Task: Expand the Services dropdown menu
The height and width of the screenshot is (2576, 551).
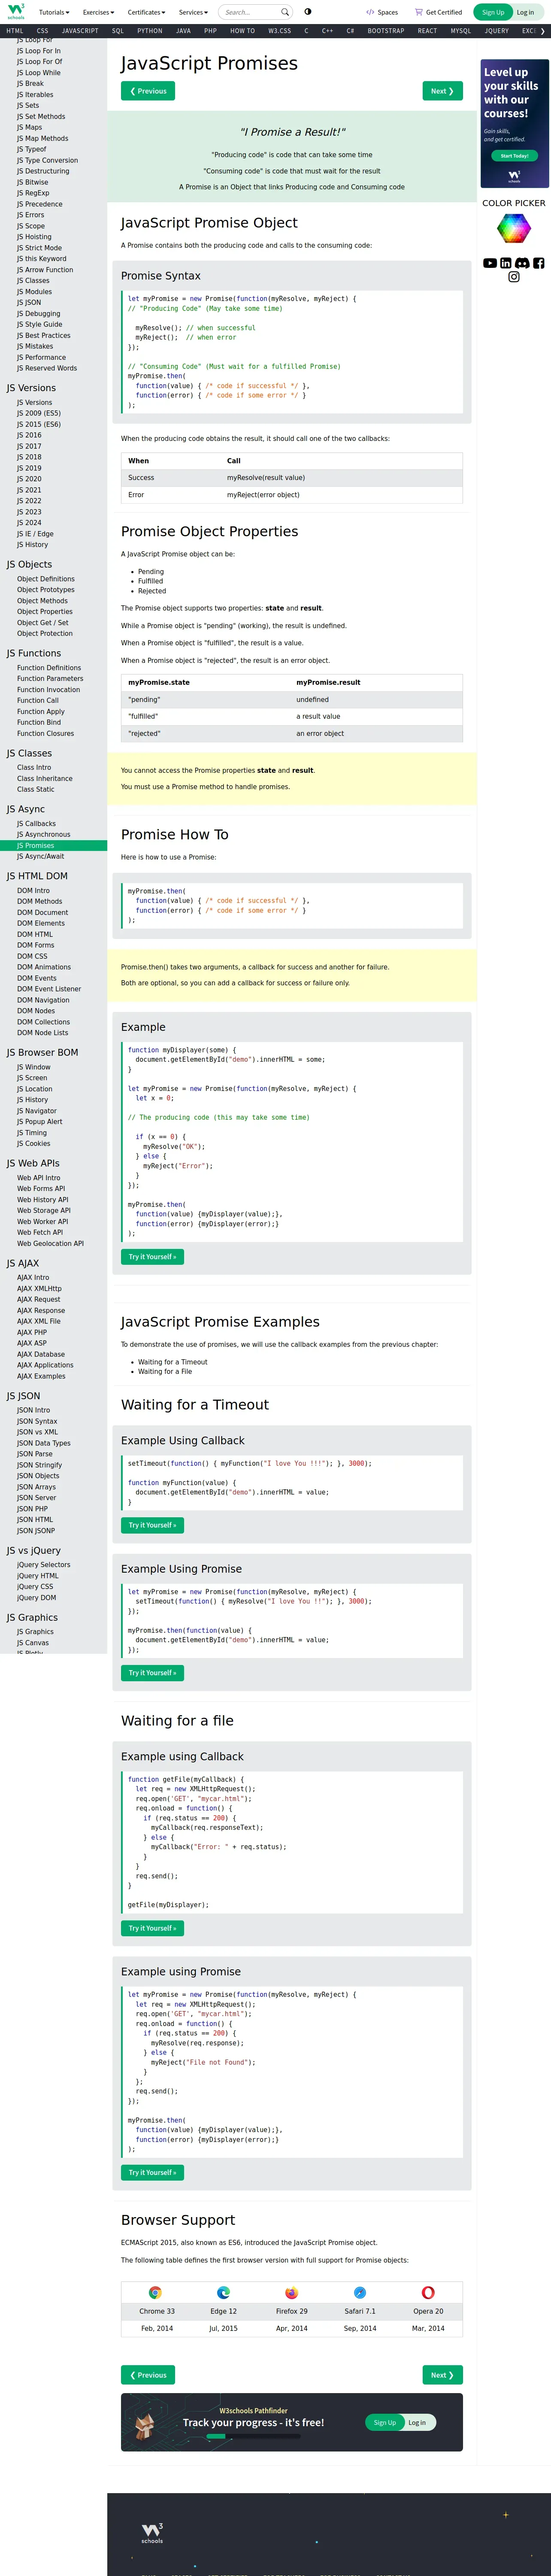Action: [x=193, y=12]
